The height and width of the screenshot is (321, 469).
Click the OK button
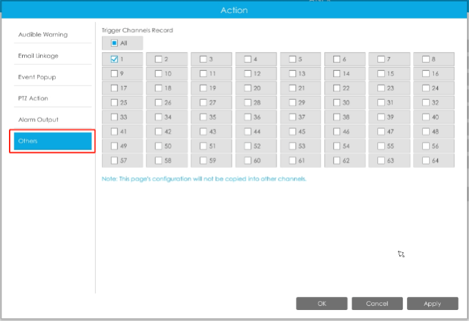tap(322, 303)
